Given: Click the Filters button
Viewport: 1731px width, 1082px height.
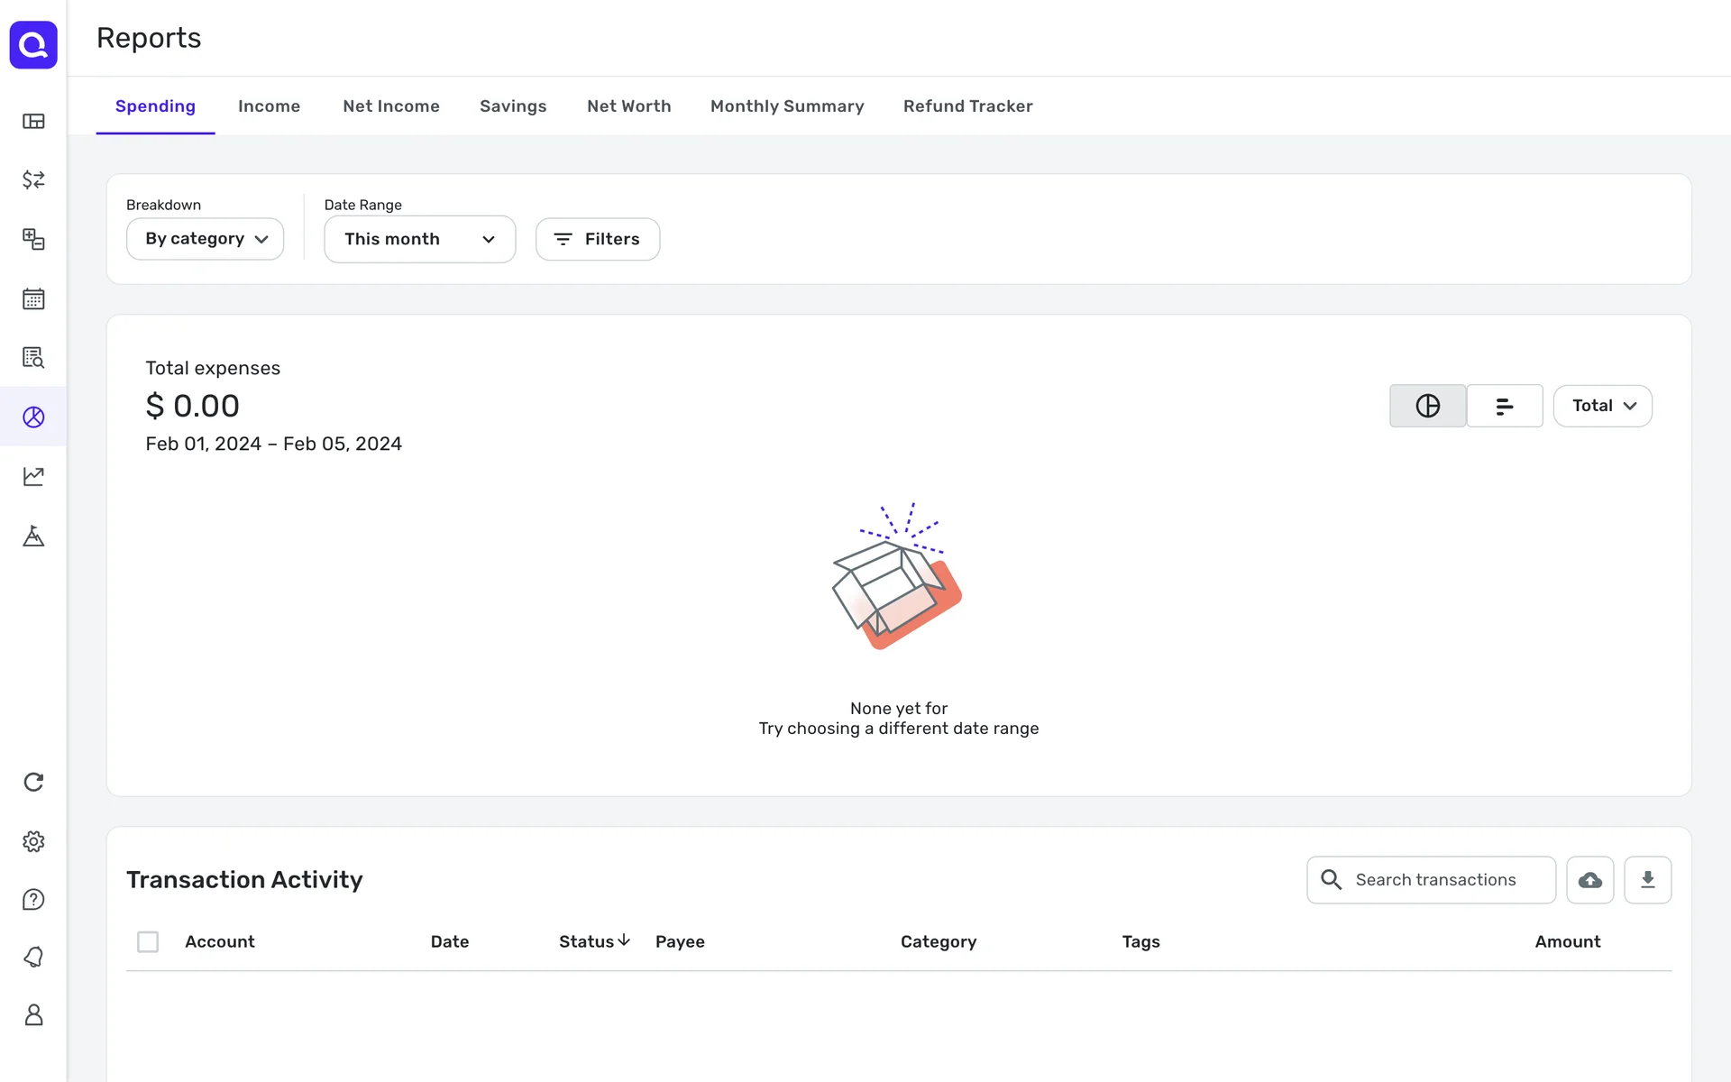Looking at the screenshot, I should coord(597,239).
